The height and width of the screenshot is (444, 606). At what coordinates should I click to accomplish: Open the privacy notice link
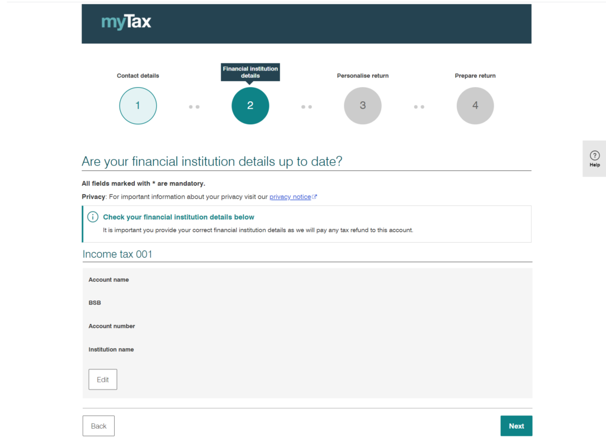click(x=290, y=197)
